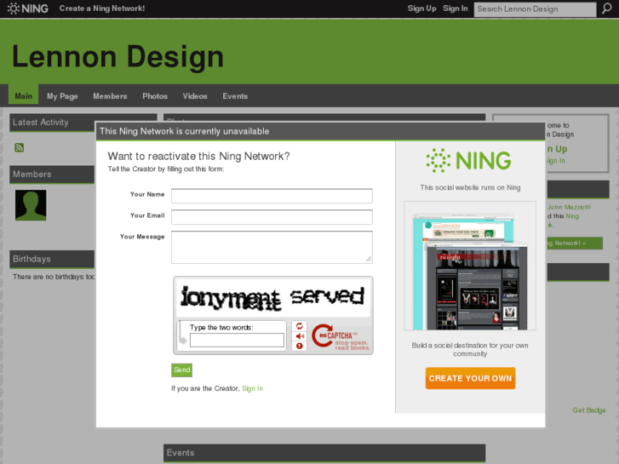Open the Videos tab
This screenshot has height=464, width=619.
(x=195, y=96)
